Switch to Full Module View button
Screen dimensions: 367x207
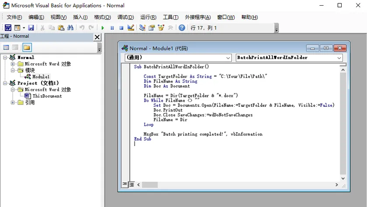[x=132, y=185]
